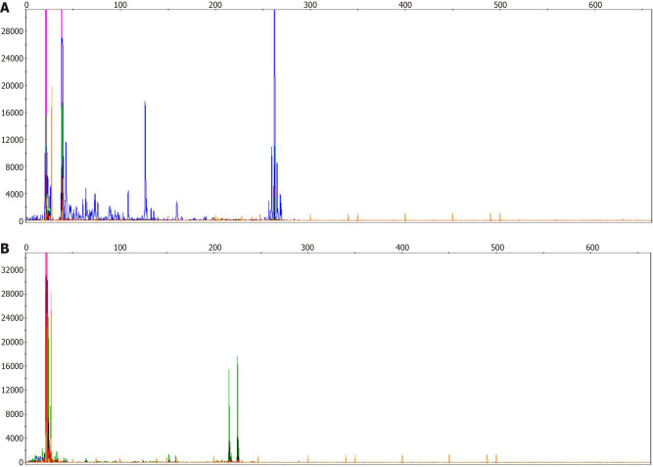This screenshot has width=653, height=467.
Task: Select the 20000 y-axis value in panel A
Action: [12, 86]
